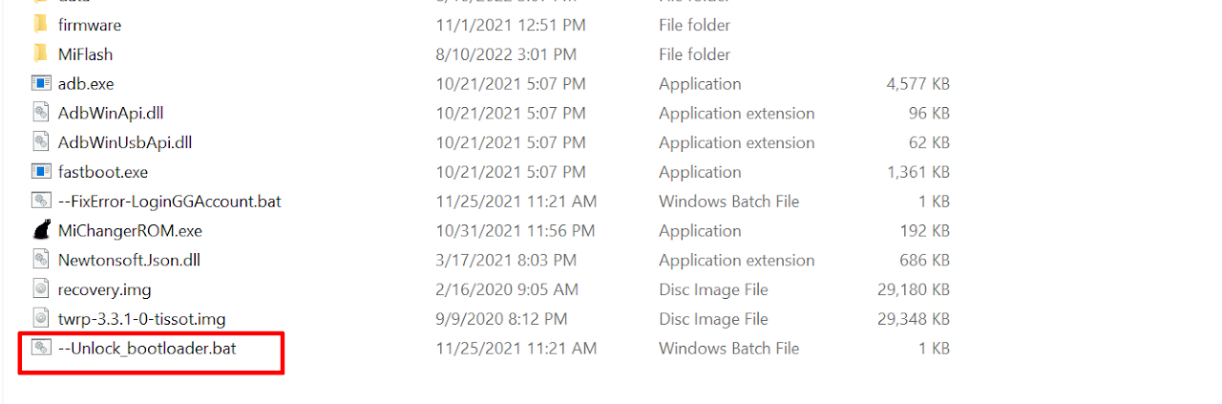This screenshot has height=404, width=1222.
Task: Click the MiChangerROM.exe file name
Action: click(130, 231)
